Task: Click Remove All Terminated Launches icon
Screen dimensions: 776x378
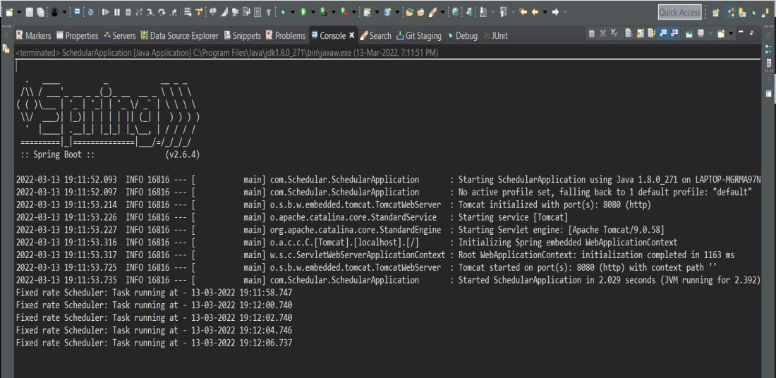Action: tap(614, 33)
